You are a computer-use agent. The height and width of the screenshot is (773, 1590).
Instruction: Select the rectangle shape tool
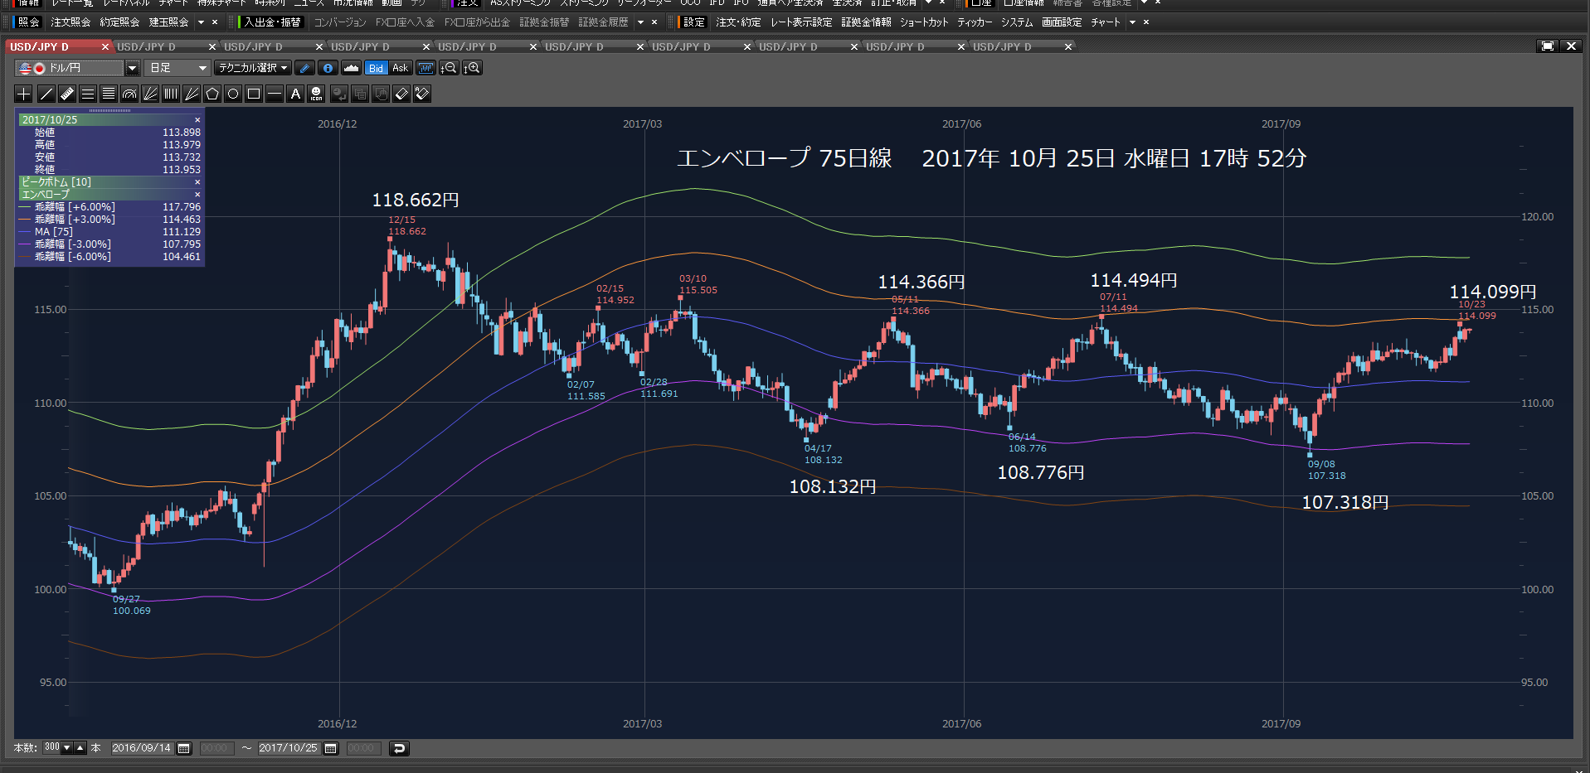click(254, 94)
